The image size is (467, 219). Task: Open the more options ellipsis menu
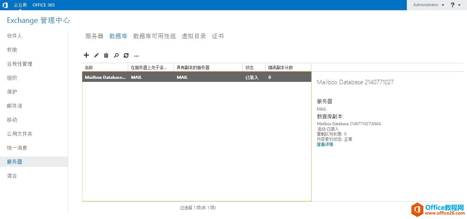point(136,56)
